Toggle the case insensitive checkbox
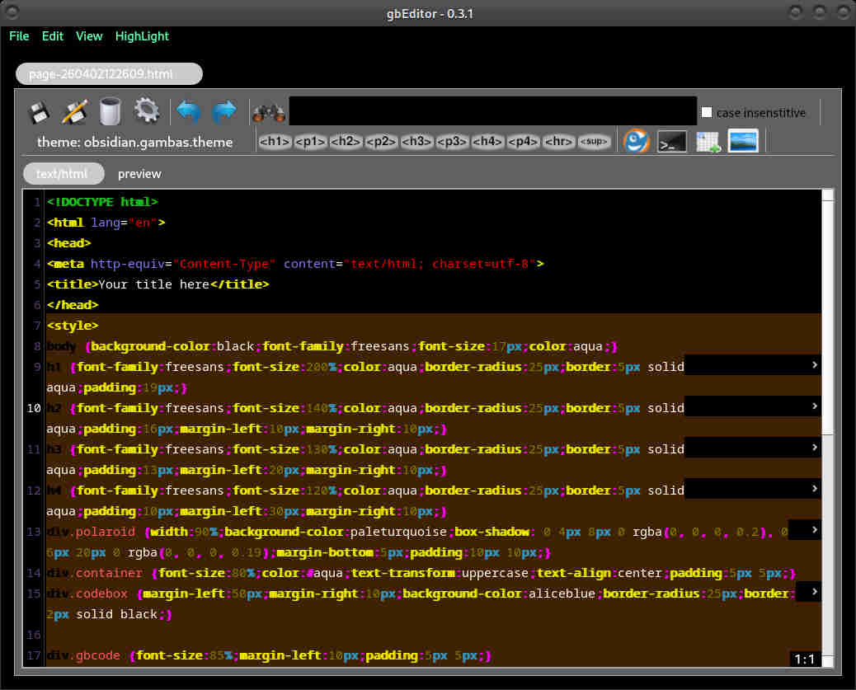Viewport: 856px width, 690px height. tap(707, 112)
